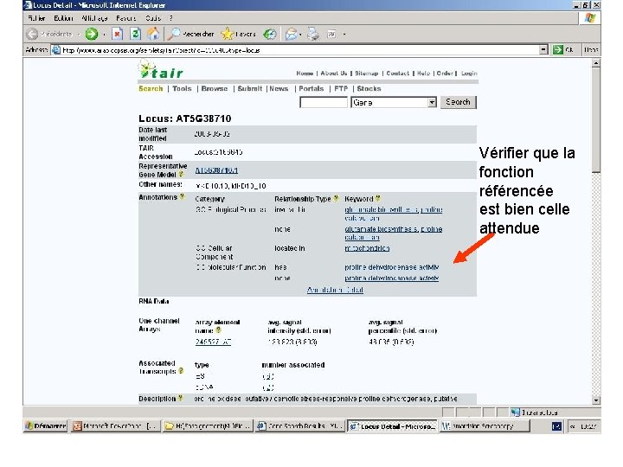Click in the browser address URL field
Viewport: 623px width, 467px height.
[x=299, y=50]
